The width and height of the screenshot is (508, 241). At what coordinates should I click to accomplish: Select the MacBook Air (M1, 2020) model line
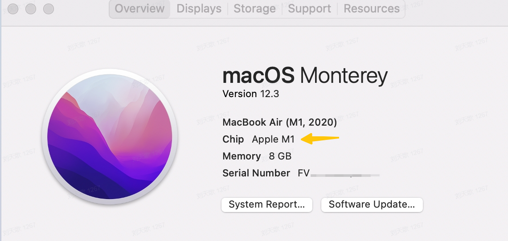[x=279, y=123]
